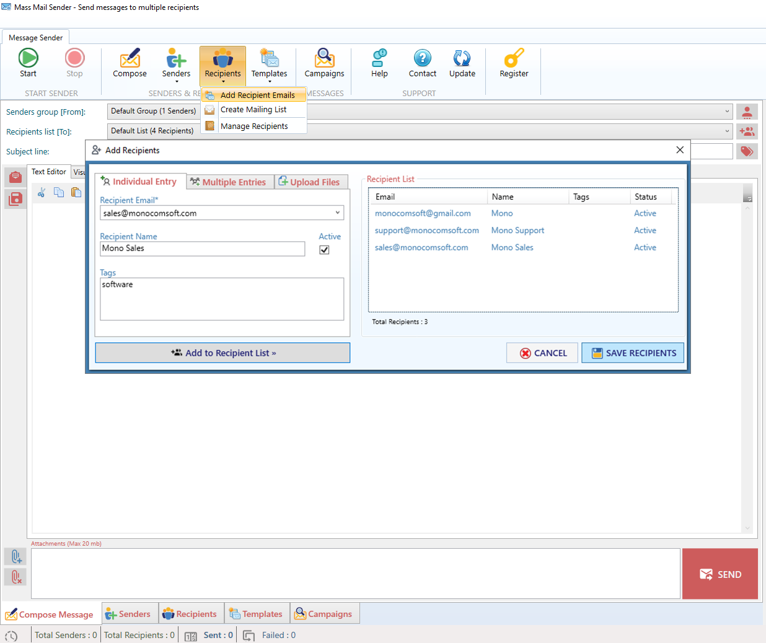Select the monocomsoft@gmail.com recipient row
The height and width of the screenshot is (643, 766).
523,213
